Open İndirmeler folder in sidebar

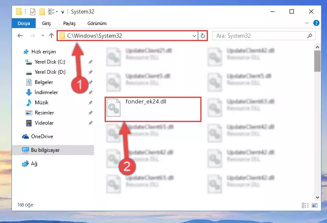pos(46,92)
